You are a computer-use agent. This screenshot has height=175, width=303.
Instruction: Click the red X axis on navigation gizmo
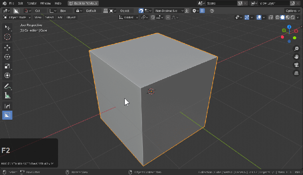(296, 31)
